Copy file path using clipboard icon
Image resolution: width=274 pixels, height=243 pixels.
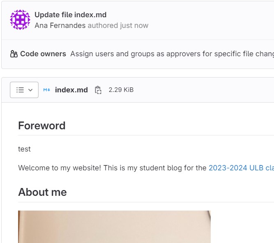coord(98,90)
